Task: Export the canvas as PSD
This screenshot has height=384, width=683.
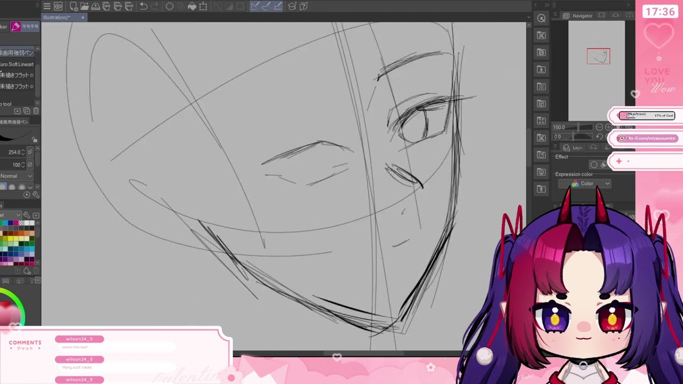Action: pos(128,6)
